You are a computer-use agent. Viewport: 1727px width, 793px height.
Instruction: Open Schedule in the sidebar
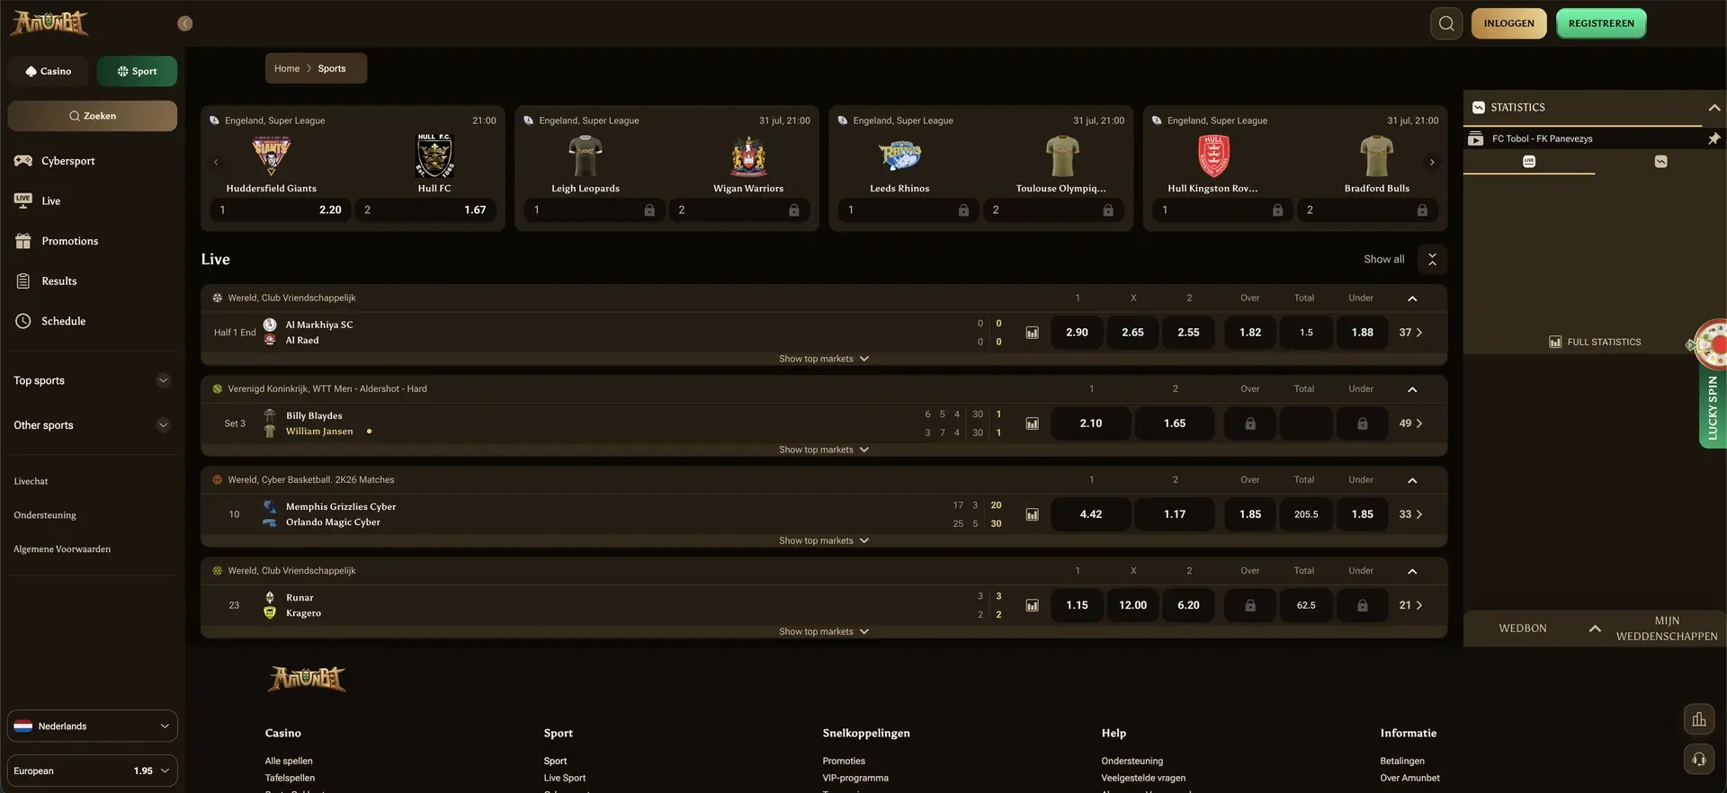point(63,321)
